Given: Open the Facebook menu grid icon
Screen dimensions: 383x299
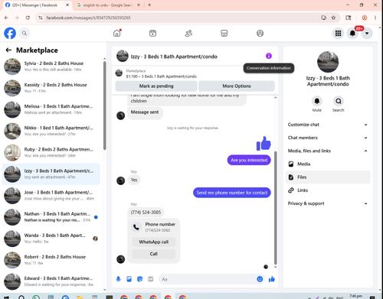Looking at the screenshot, I should (338, 33).
